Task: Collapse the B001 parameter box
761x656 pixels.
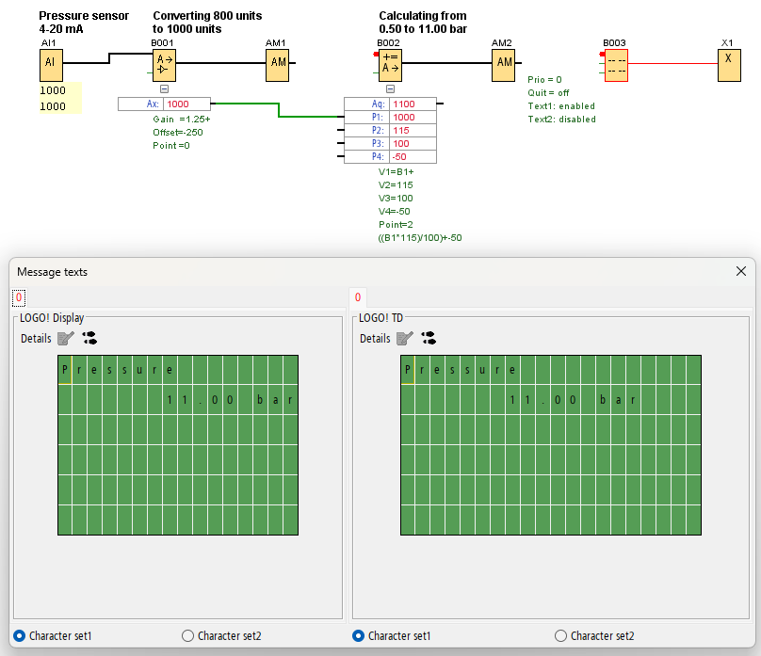Action: click(x=165, y=89)
